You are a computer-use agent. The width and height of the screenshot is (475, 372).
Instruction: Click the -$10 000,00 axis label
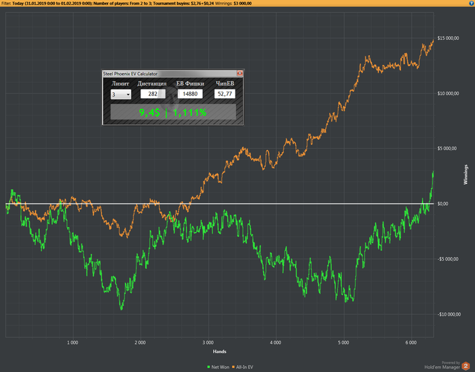449,314
